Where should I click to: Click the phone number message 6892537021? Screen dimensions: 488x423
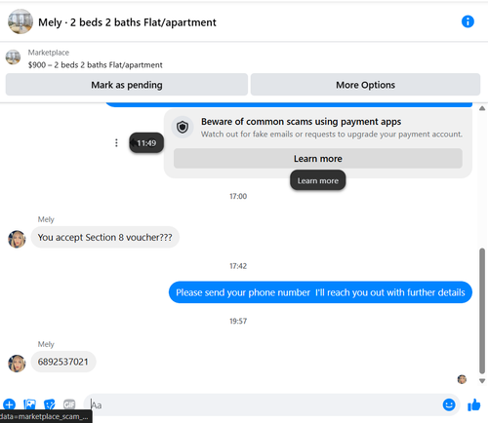(63, 362)
